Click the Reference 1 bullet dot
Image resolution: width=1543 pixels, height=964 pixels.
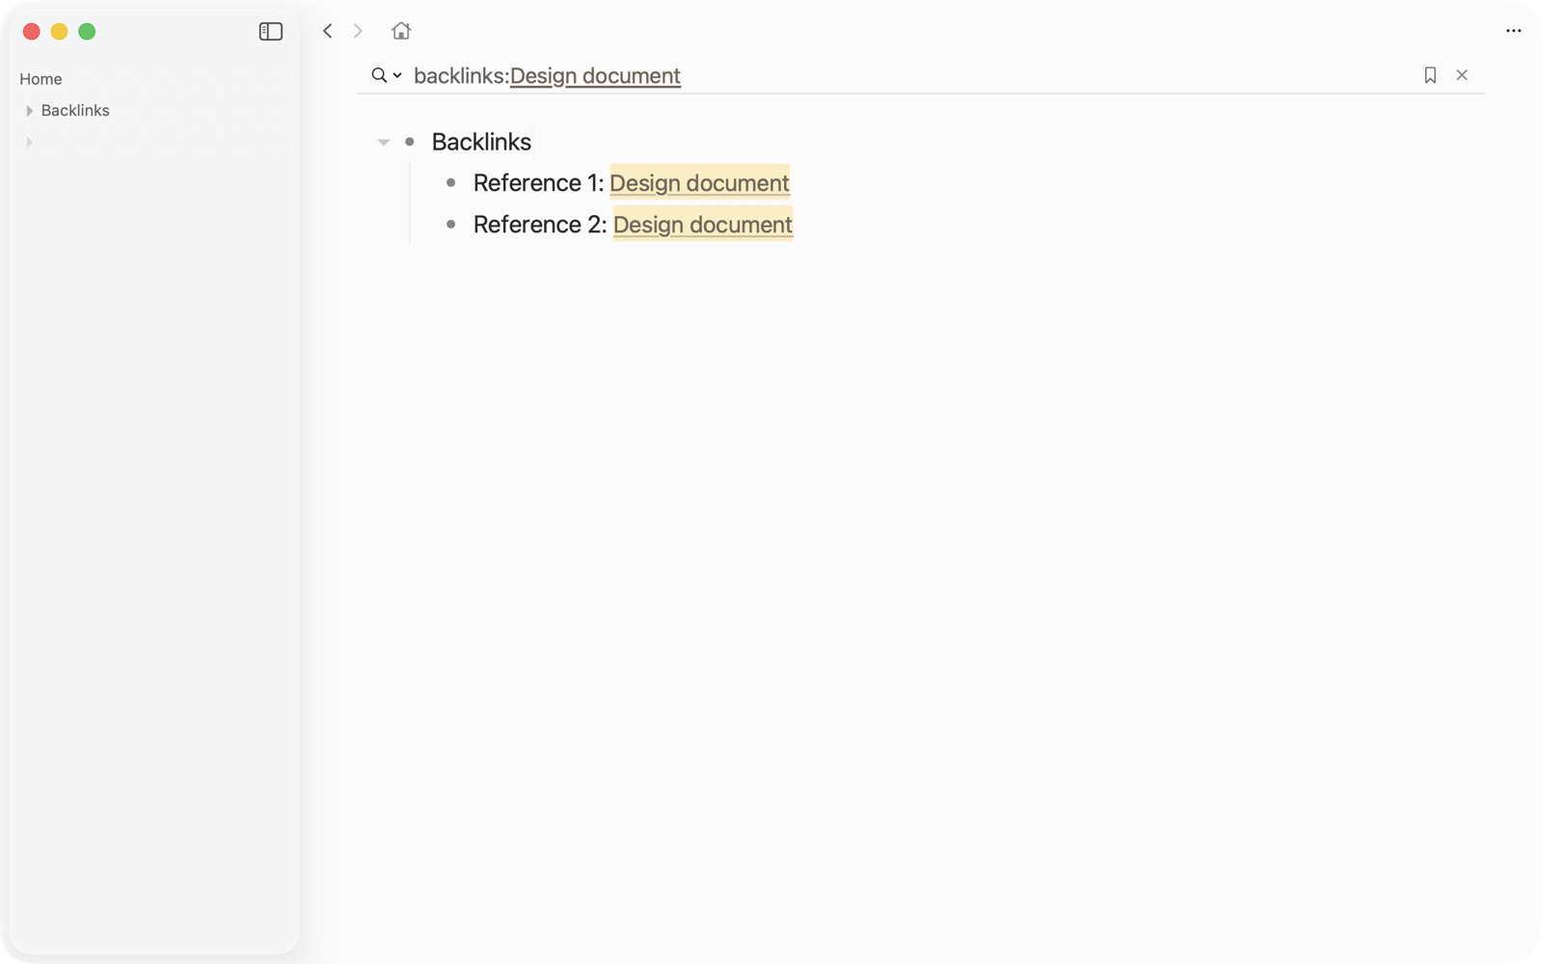[x=450, y=183]
